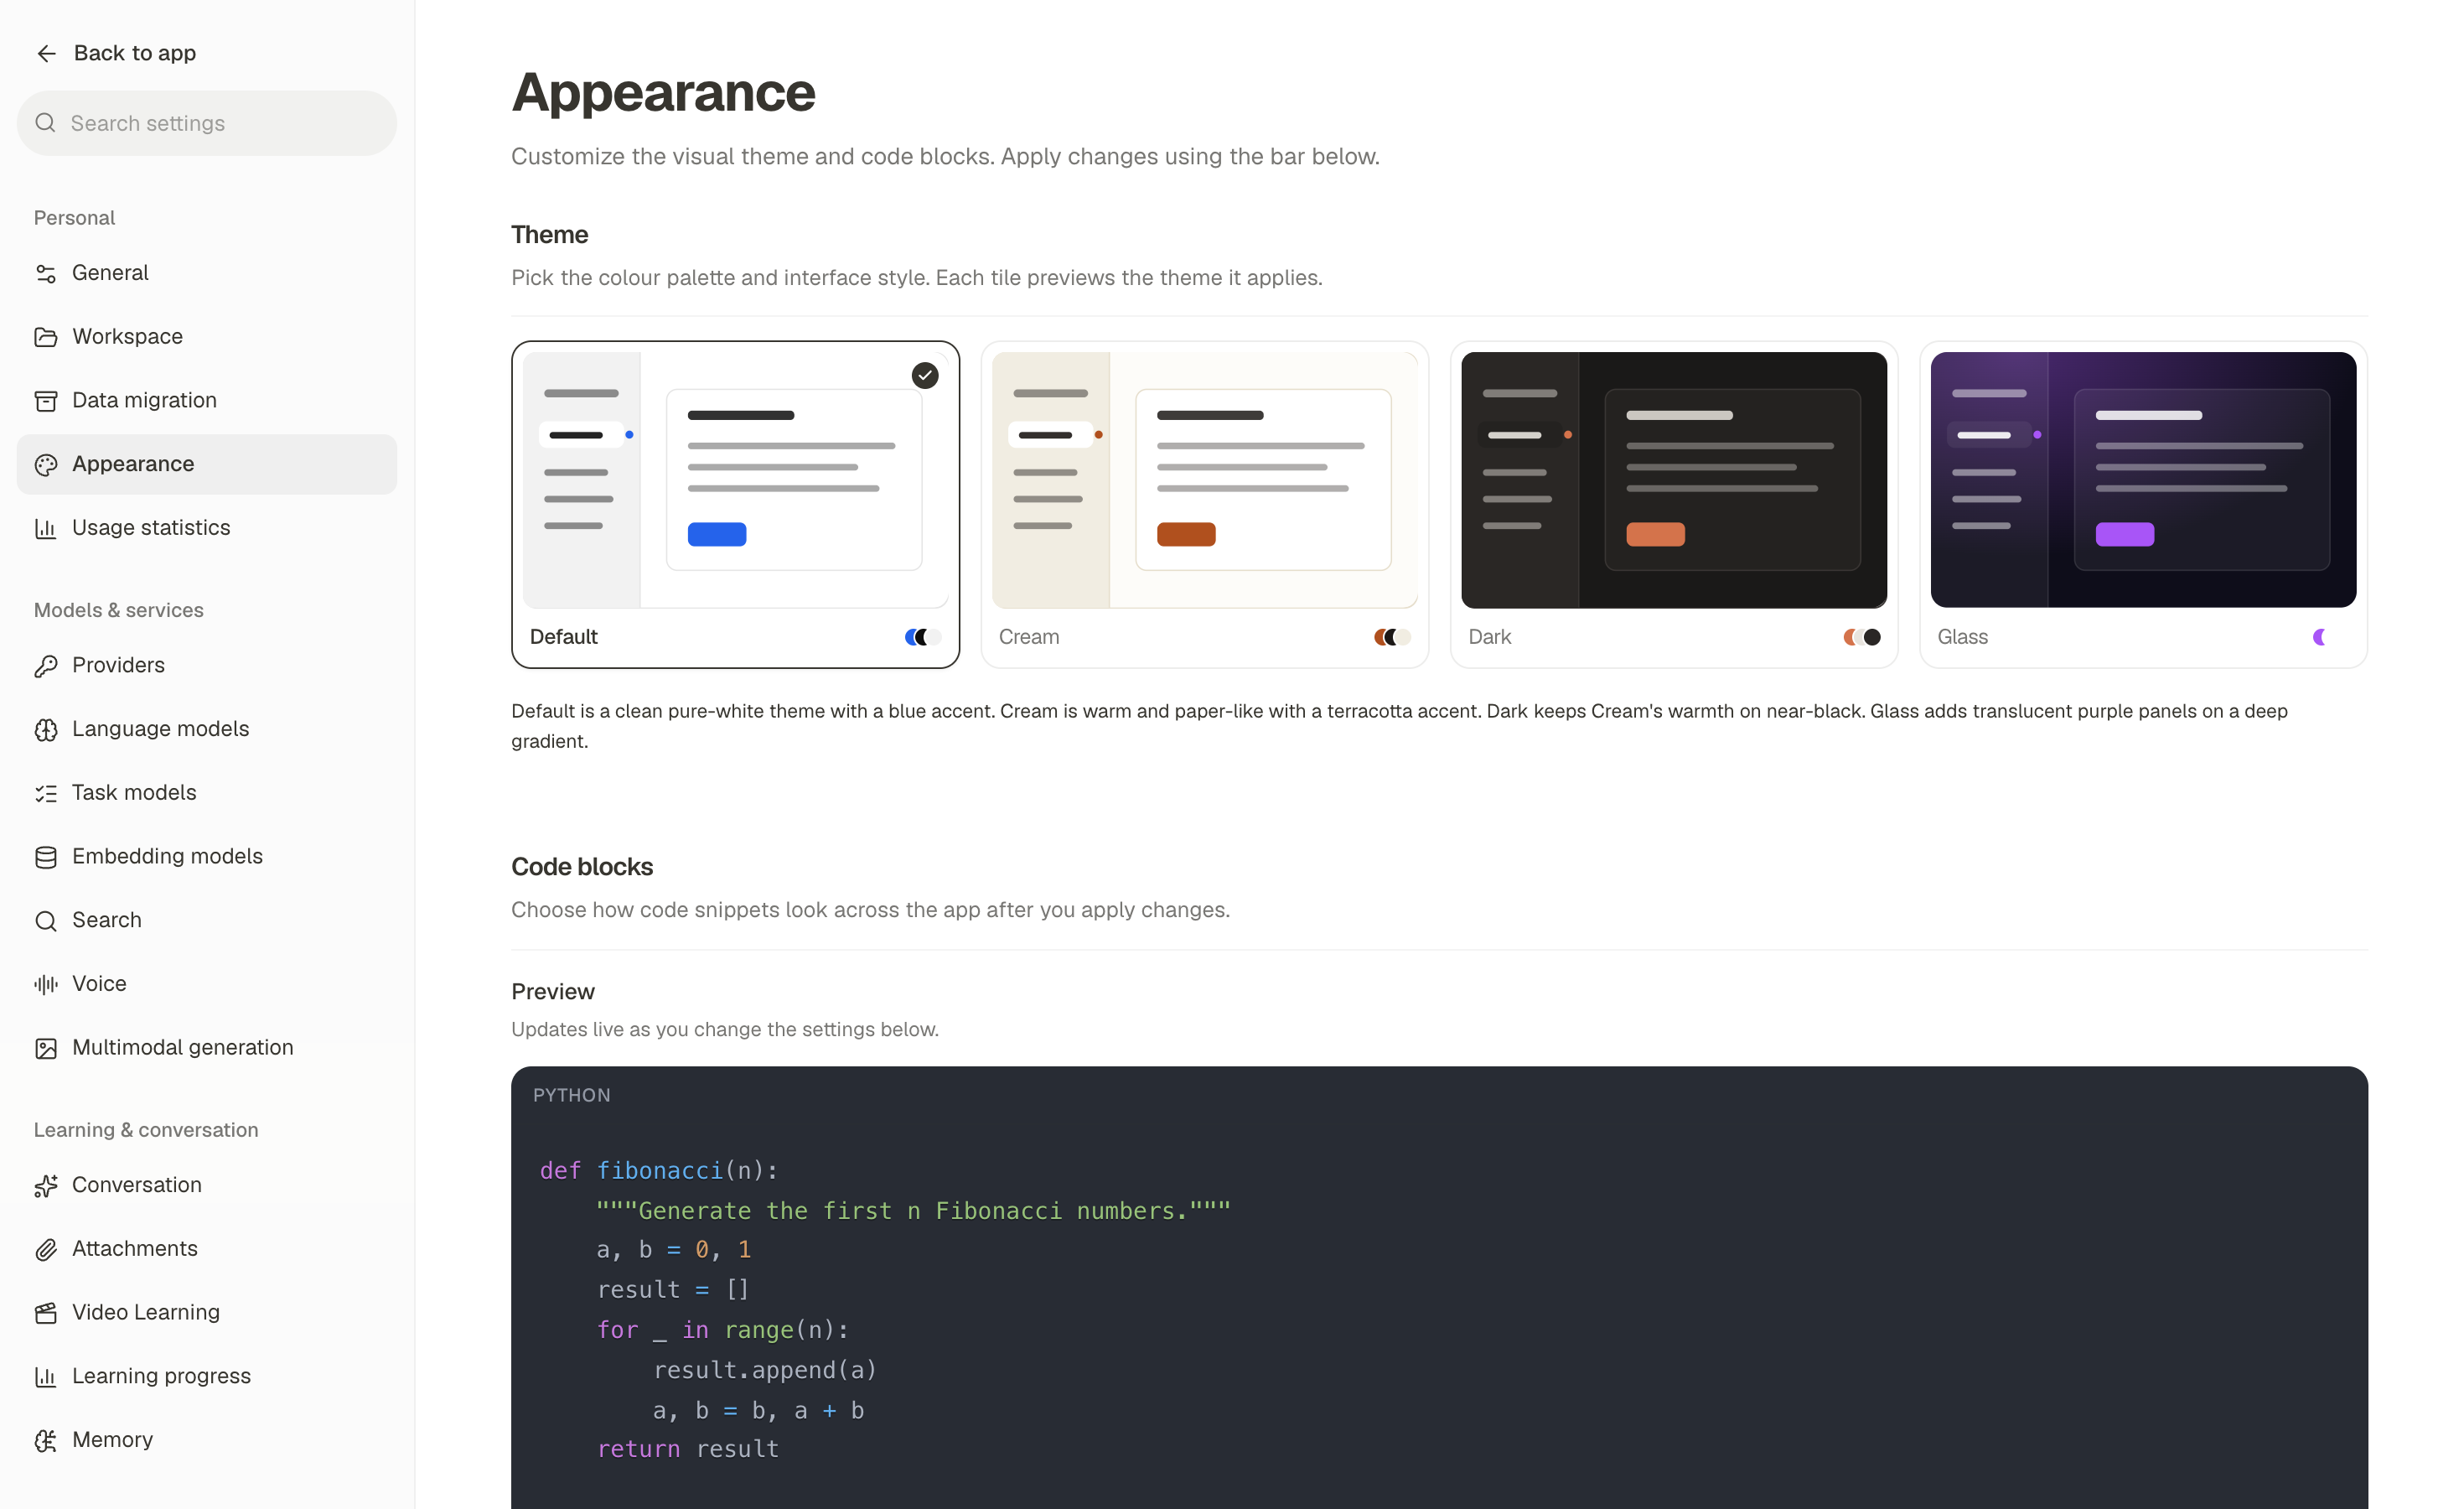Click the search magnifier icon in settings field
The height and width of the screenshot is (1509, 2464).
coord(45,123)
